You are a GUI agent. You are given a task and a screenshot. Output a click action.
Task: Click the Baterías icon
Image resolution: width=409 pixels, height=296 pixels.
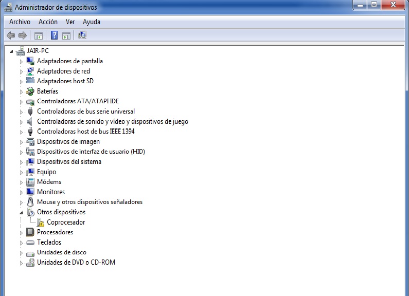tap(30, 91)
